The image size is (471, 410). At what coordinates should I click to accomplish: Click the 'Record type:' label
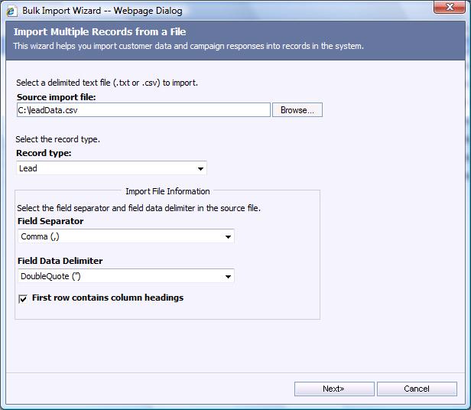coord(44,153)
